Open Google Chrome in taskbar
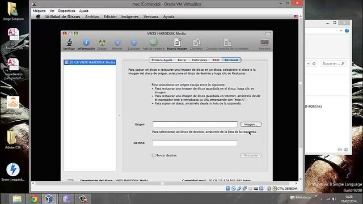This screenshot has width=363, height=204. click(x=33, y=199)
